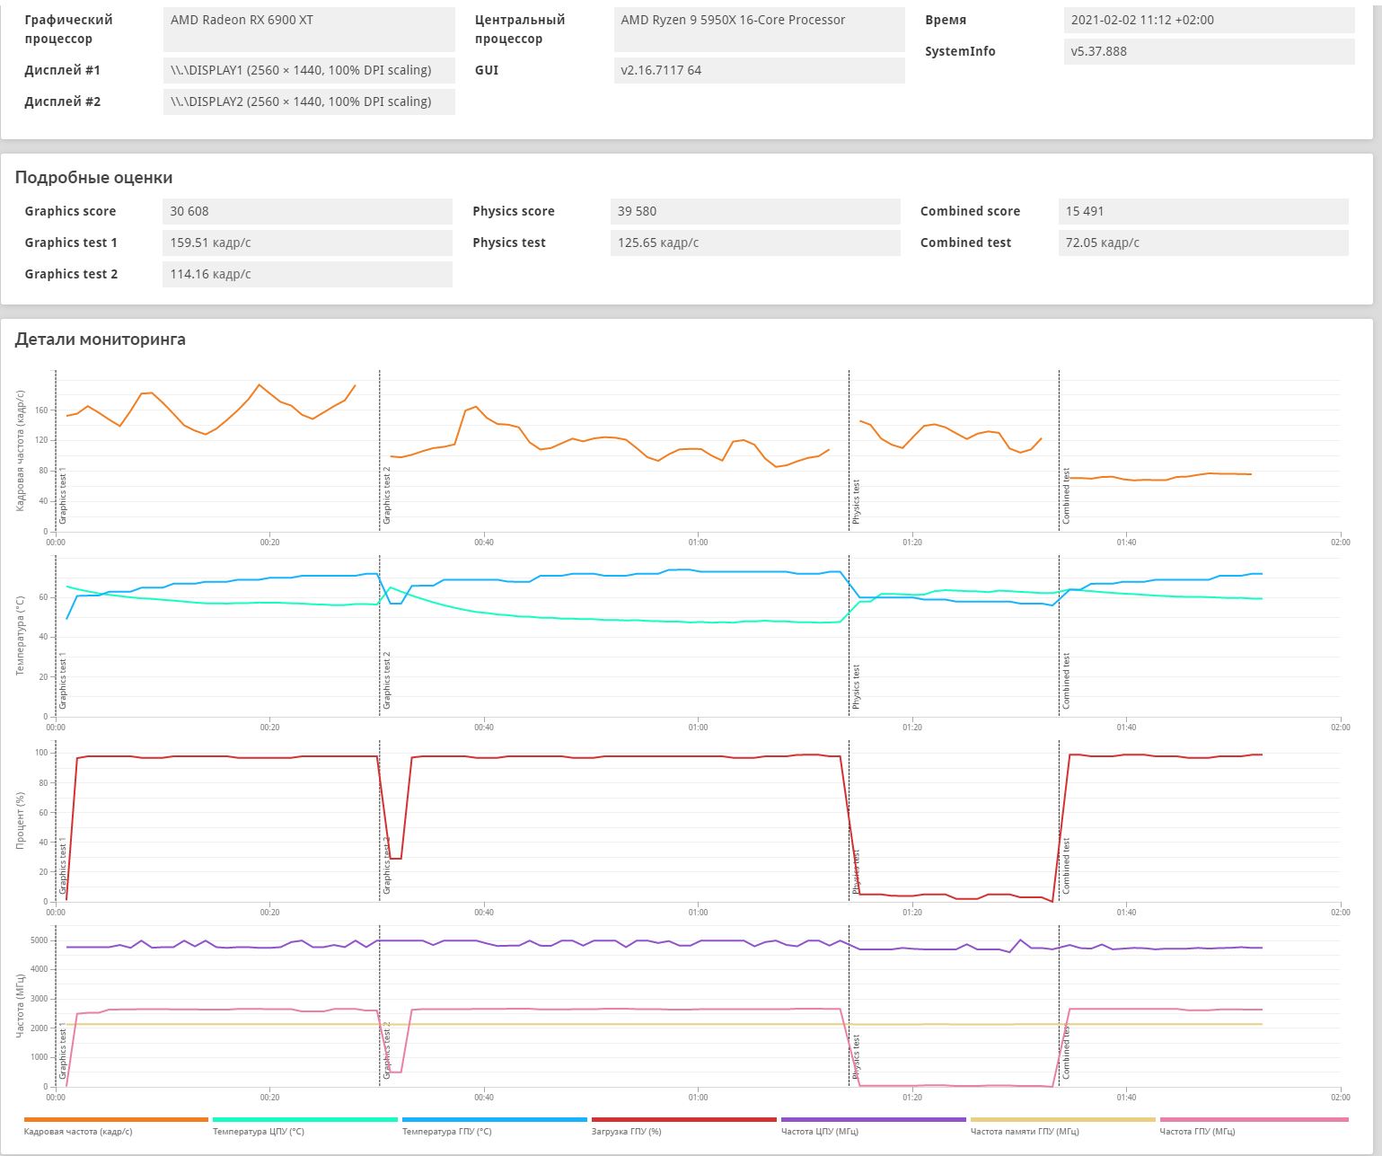
Task: Click the red Загрузка ГПУ color bar
Action: [683, 1120]
